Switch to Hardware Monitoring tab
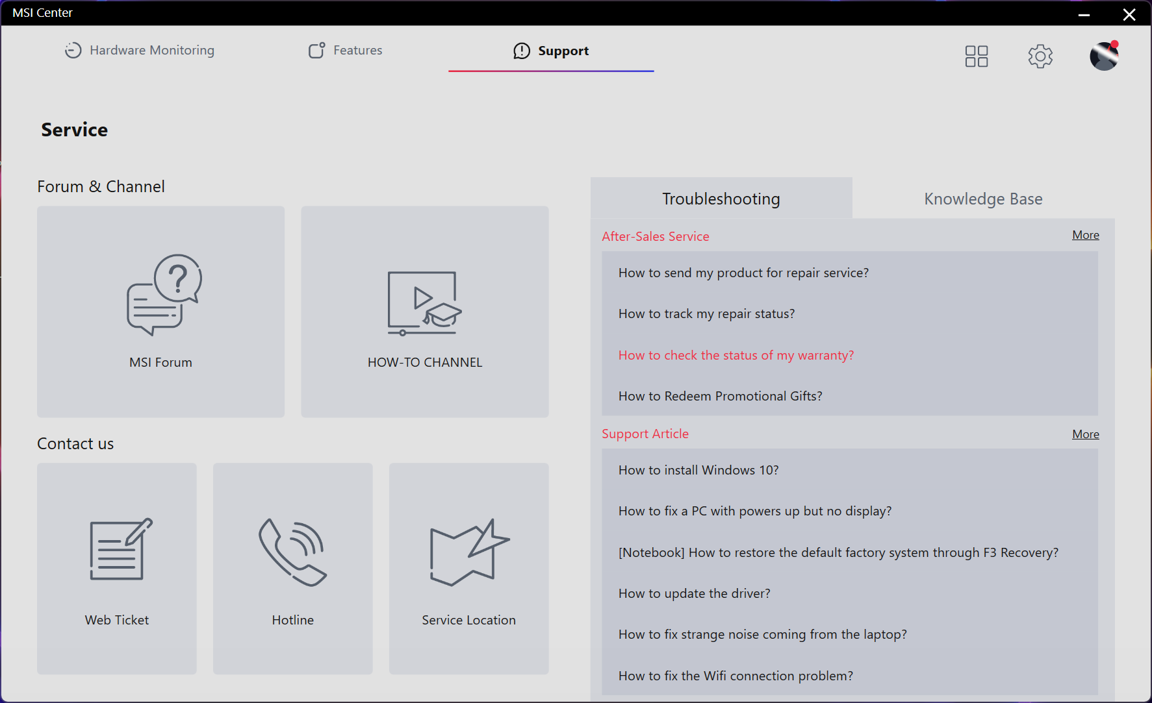The width and height of the screenshot is (1152, 703). (140, 50)
